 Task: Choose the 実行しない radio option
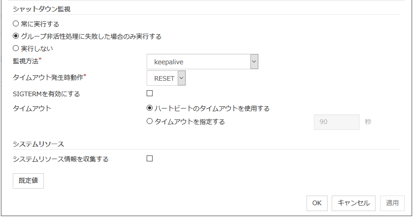coord(16,48)
